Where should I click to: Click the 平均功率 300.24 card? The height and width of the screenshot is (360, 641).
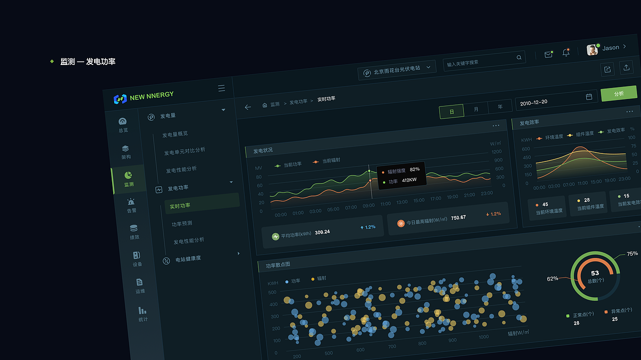point(324,231)
